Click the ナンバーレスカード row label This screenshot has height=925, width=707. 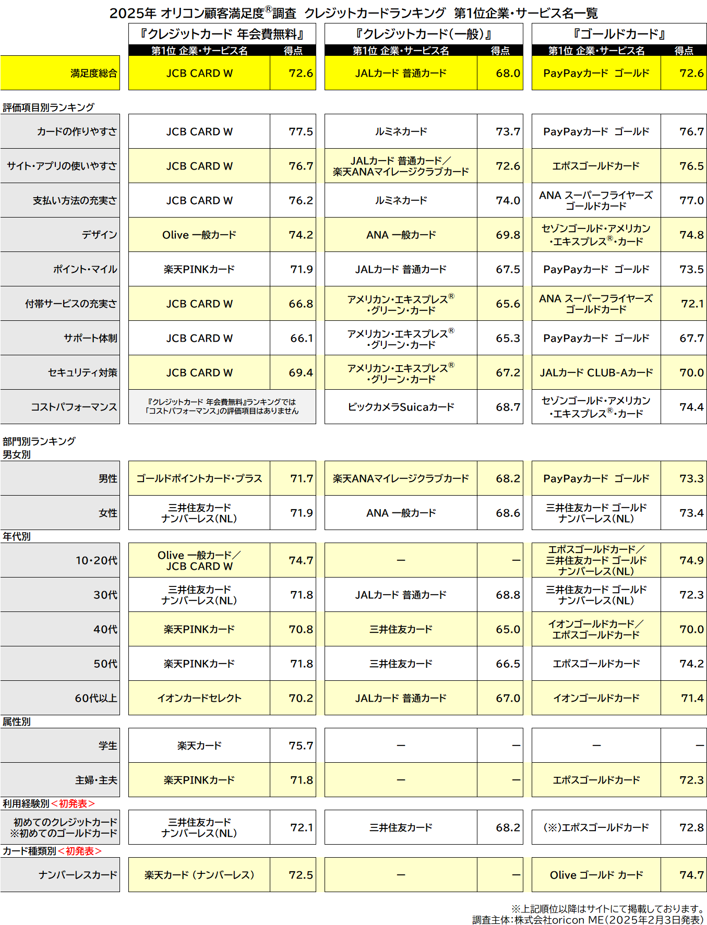coord(60,875)
